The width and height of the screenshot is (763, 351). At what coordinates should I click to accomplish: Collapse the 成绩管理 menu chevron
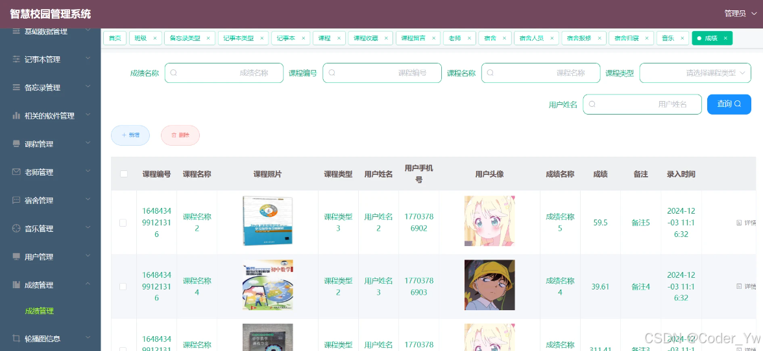pos(88,284)
